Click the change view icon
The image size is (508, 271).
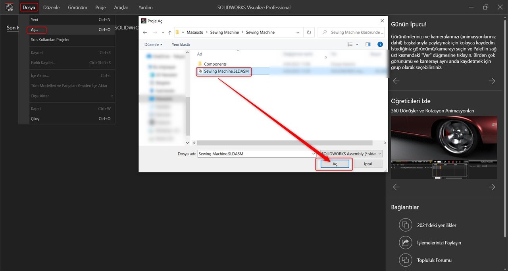(x=350, y=45)
